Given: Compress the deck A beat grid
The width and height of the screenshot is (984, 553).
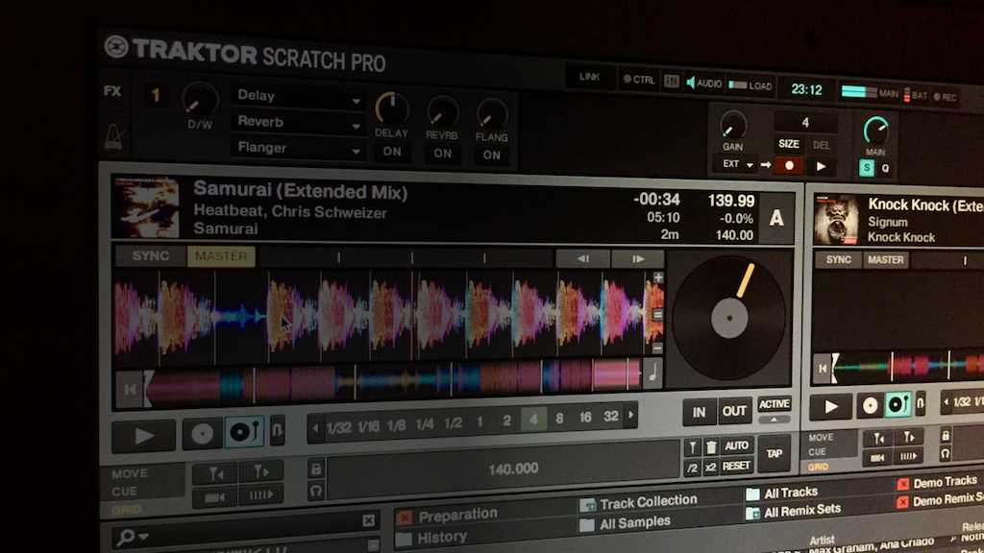Looking at the screenshot, I should tap(214, 498).
